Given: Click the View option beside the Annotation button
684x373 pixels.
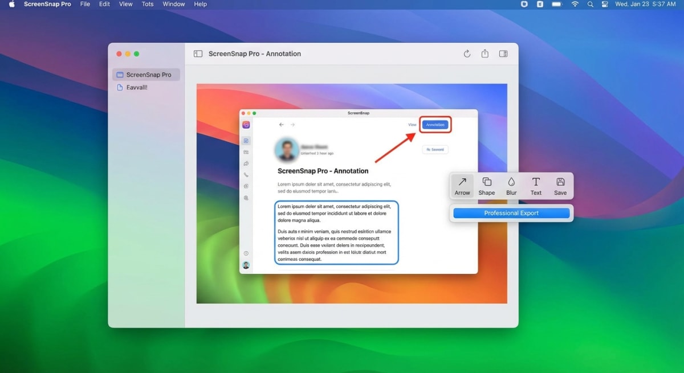Looking at the screenshot, I should point(412,124).
